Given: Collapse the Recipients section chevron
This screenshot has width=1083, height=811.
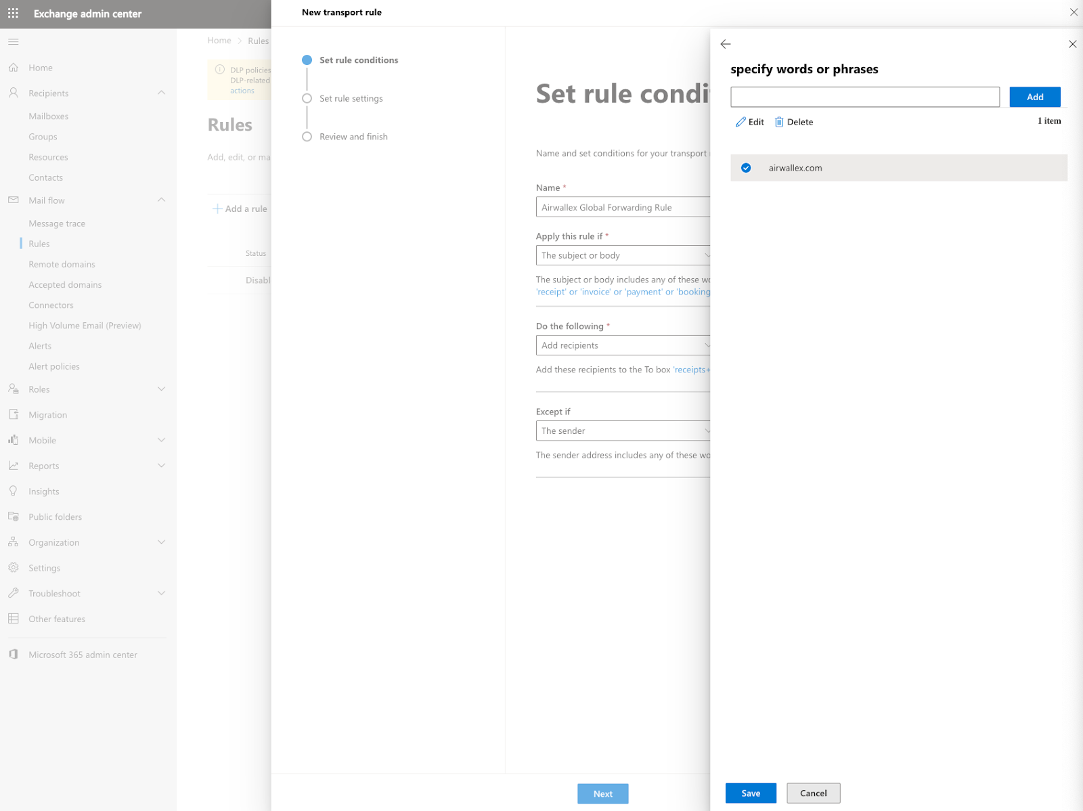Looking at the screenshot, I should click(x=161, y=93).
